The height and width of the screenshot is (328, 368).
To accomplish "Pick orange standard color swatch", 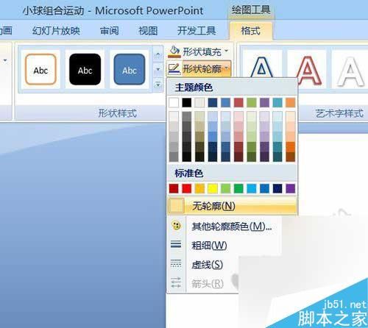I will pos(199,188).
